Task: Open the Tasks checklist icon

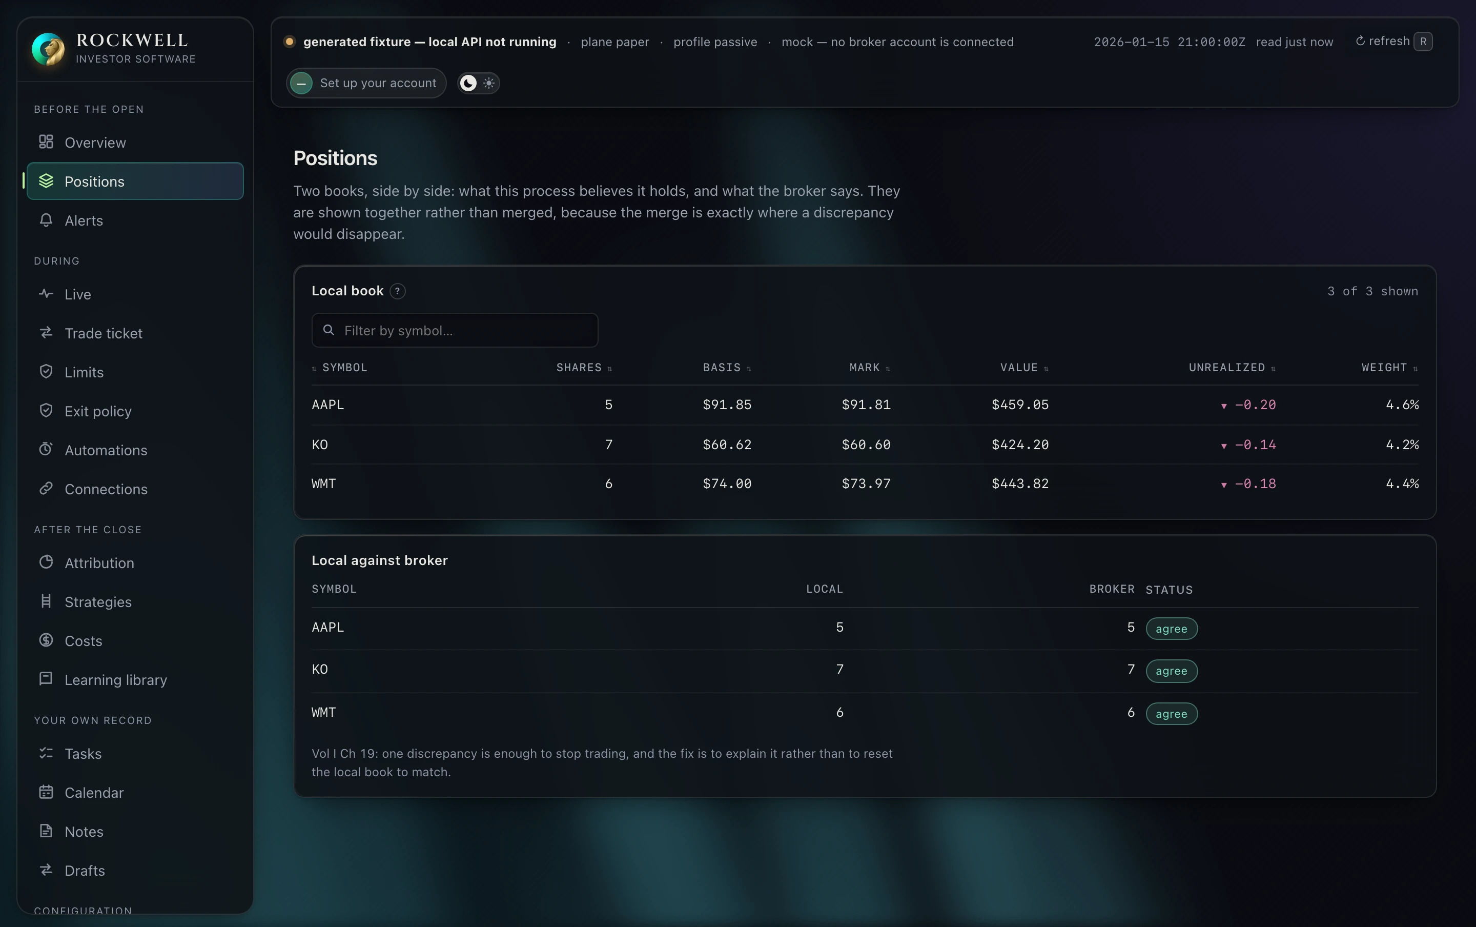Action: [46, 753]
